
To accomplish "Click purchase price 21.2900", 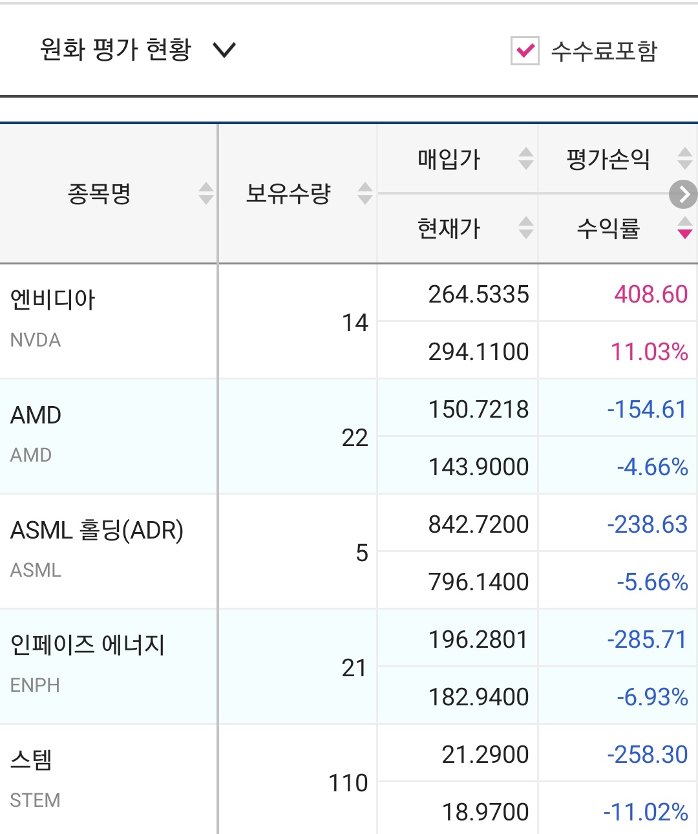I will [x=485, y=754].
